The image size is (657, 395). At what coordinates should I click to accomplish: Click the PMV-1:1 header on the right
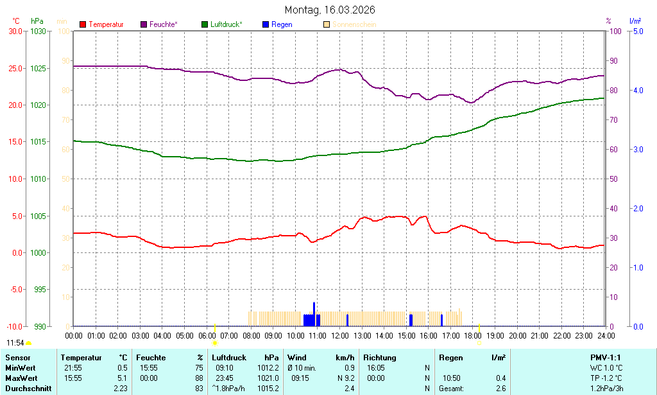[605, 358]
